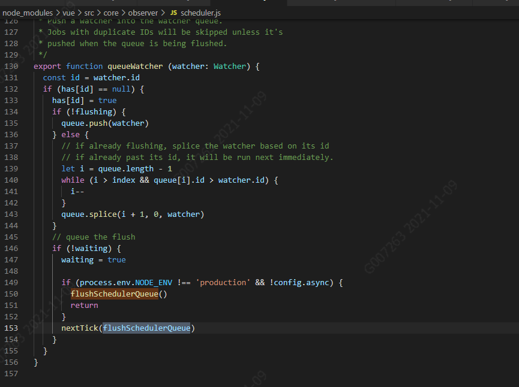Click line number 140 in gutter
The height and width of the screenshot is (387, 519).
pos(11,180)
